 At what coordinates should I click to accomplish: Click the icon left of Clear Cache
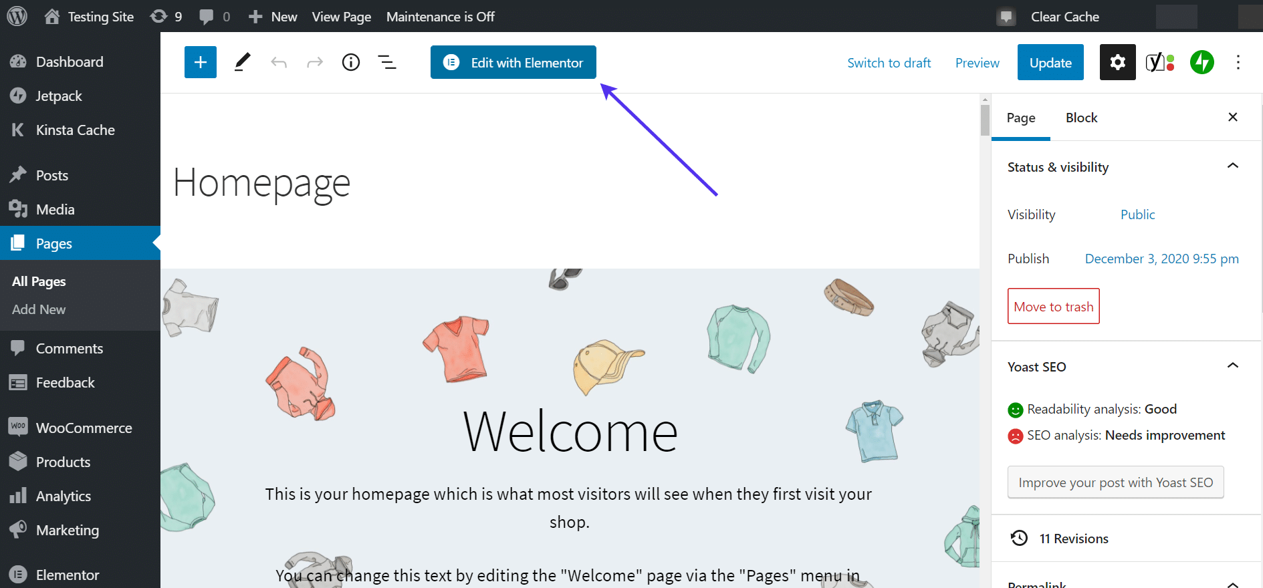[1006, 17]
